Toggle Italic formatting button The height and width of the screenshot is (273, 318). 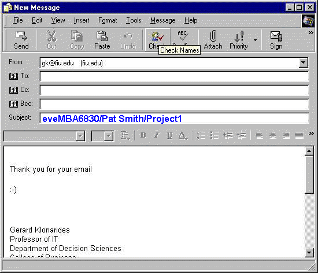pyautogui.click(x=156, y=135)
